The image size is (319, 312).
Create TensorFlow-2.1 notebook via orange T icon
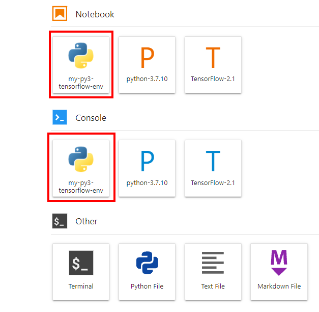[x=213, y=57]
